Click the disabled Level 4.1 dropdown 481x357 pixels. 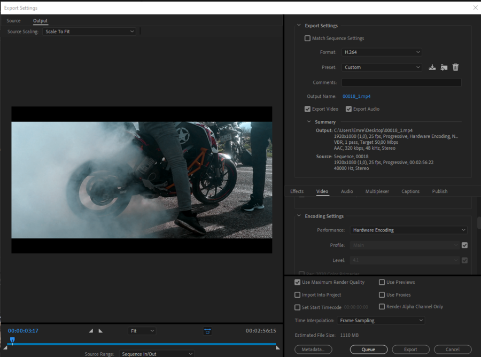point(405,260)
